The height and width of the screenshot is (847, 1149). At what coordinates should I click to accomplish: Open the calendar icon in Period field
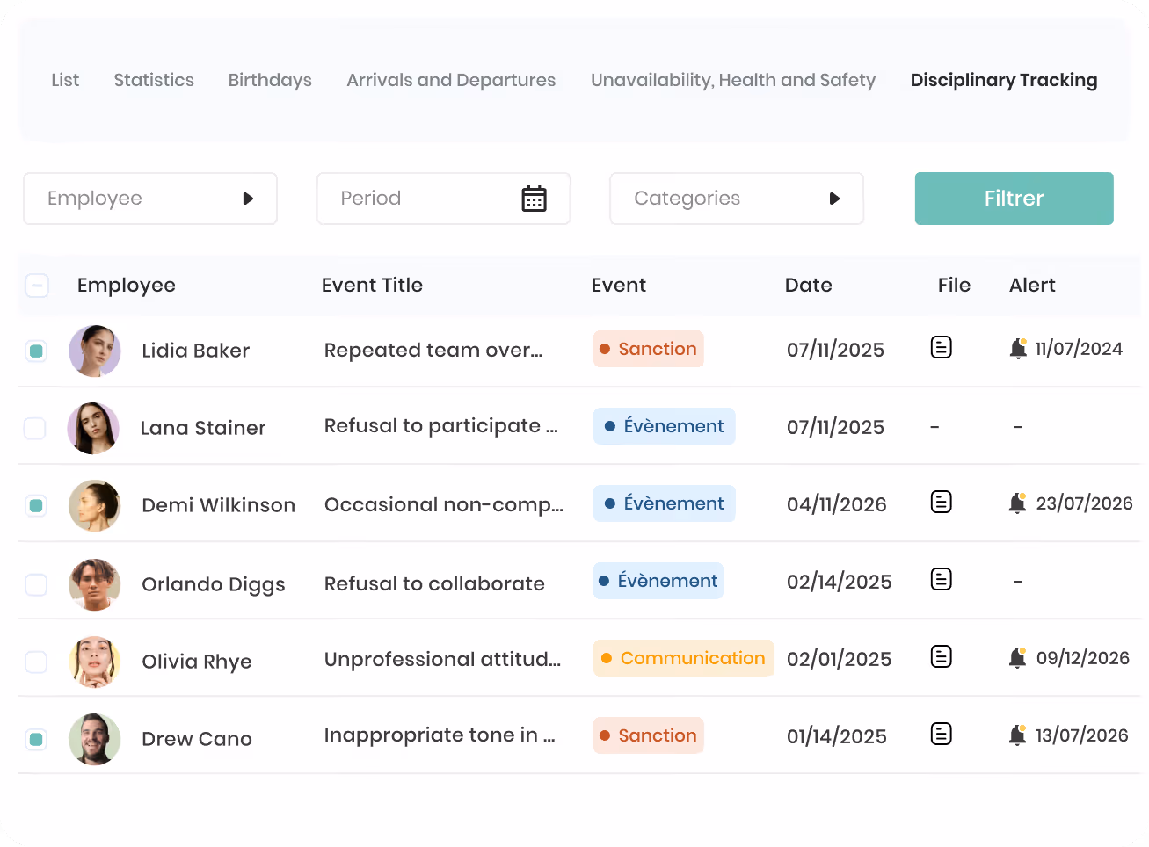point(534,199)
